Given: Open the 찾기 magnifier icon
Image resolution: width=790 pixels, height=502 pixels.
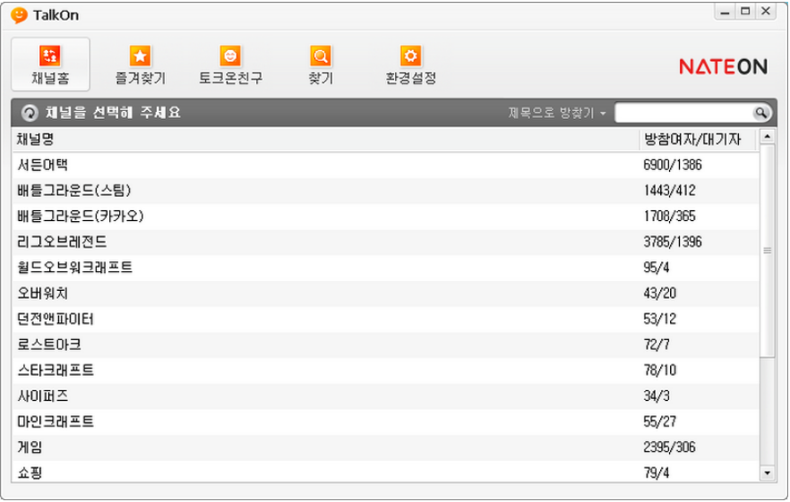Looking at the screenshot, I should (321, 55).
